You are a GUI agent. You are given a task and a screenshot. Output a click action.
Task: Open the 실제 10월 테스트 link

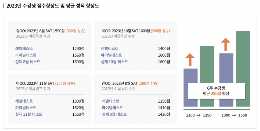click(x=114, y=62)
